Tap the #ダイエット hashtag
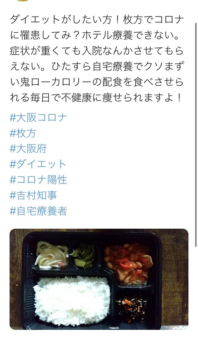The width and height of the screenshot is (198, 338). click(38, 164)
